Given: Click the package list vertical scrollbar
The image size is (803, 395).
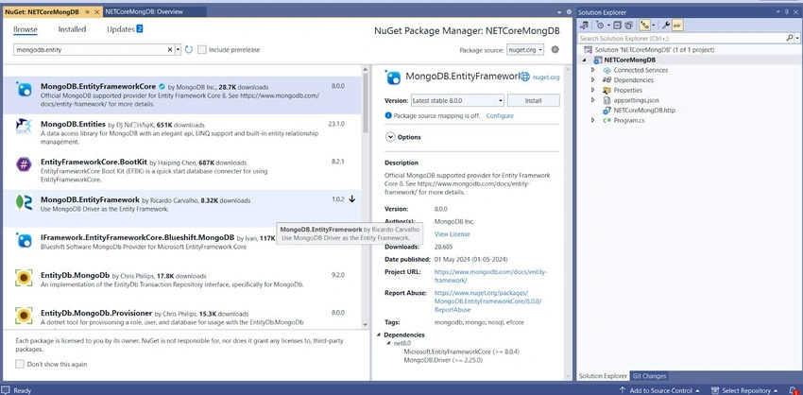Looking at the screenshot, I should (x=366, y=197).
